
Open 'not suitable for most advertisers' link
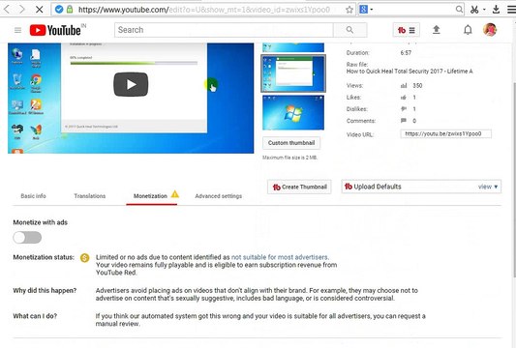(x=280, y=257)
